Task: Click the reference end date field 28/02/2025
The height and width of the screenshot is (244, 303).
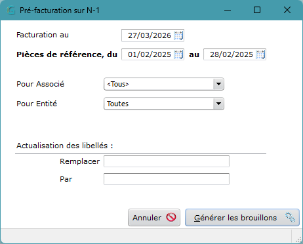Action: click(x=235, y=54)
